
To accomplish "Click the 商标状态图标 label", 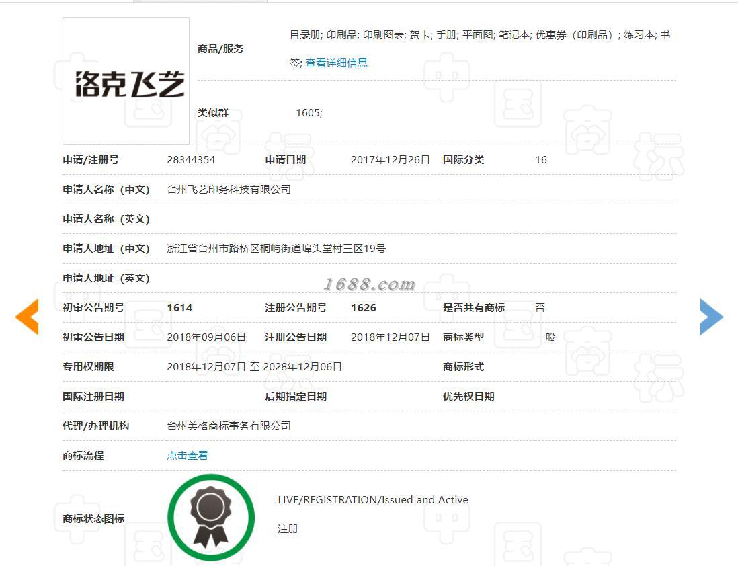I will coord(93,519).
